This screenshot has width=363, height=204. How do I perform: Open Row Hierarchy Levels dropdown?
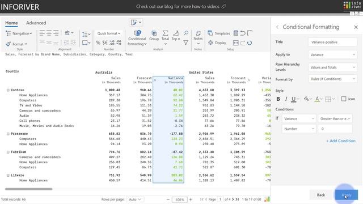coord(332,67)
